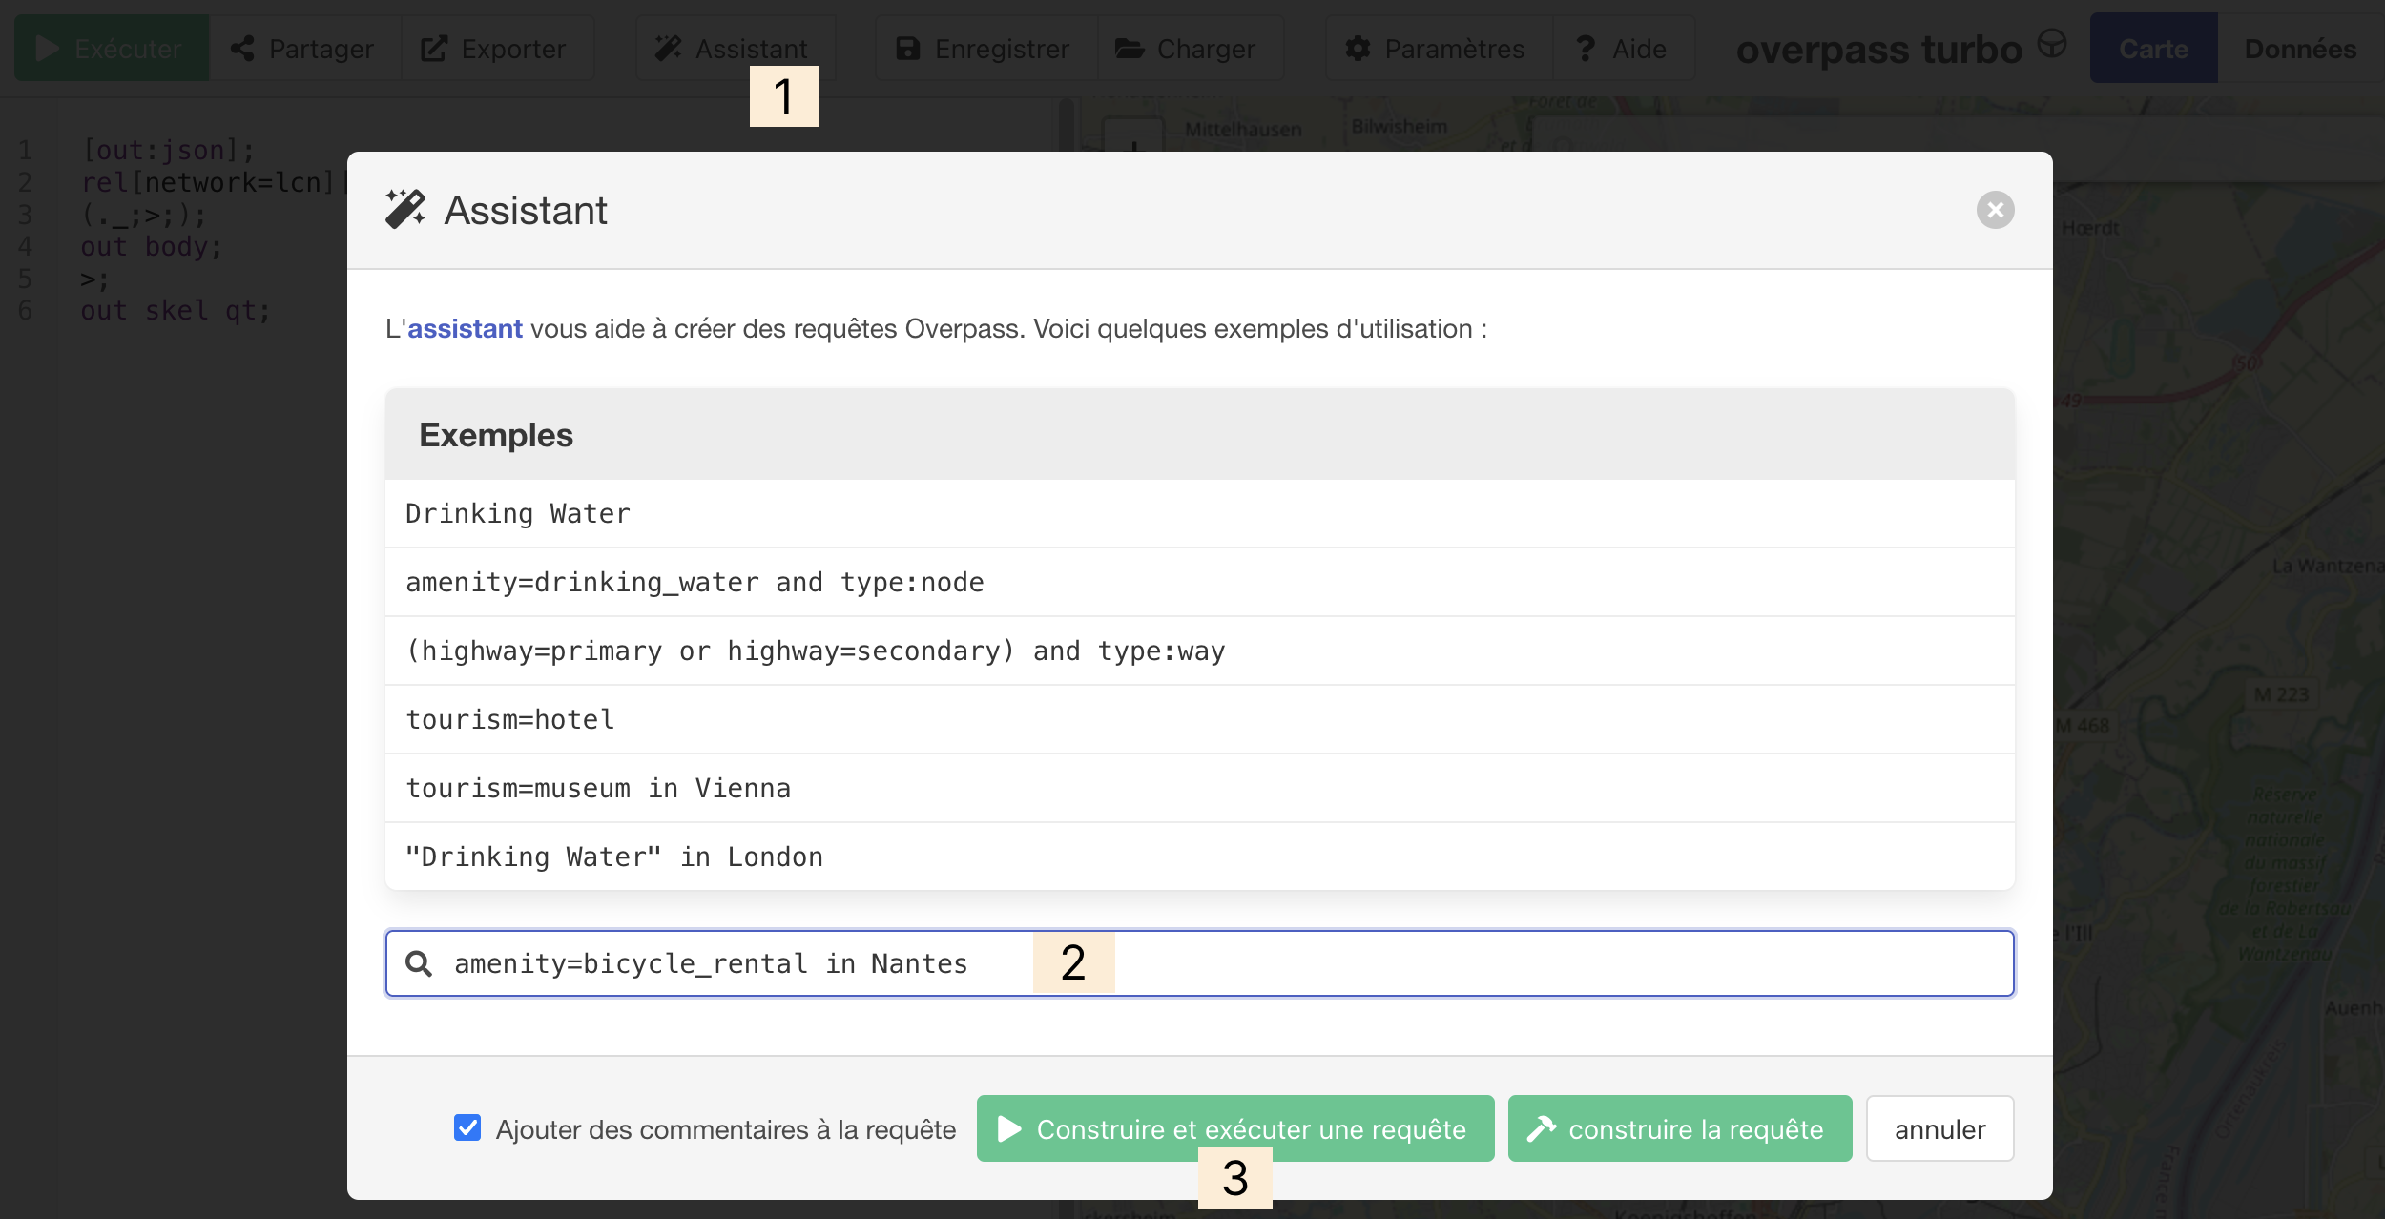2385x1219 pixels.
Task: Open the Partager share option
Action: pos(304,49)
